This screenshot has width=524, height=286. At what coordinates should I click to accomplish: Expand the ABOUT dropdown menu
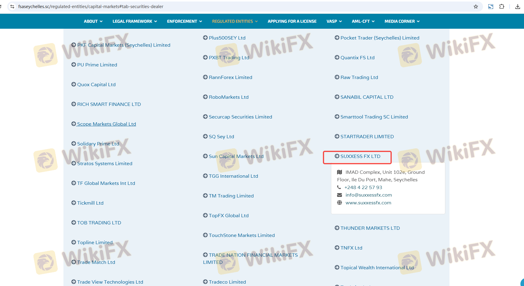pyautogui.click(x=93, y=21)
